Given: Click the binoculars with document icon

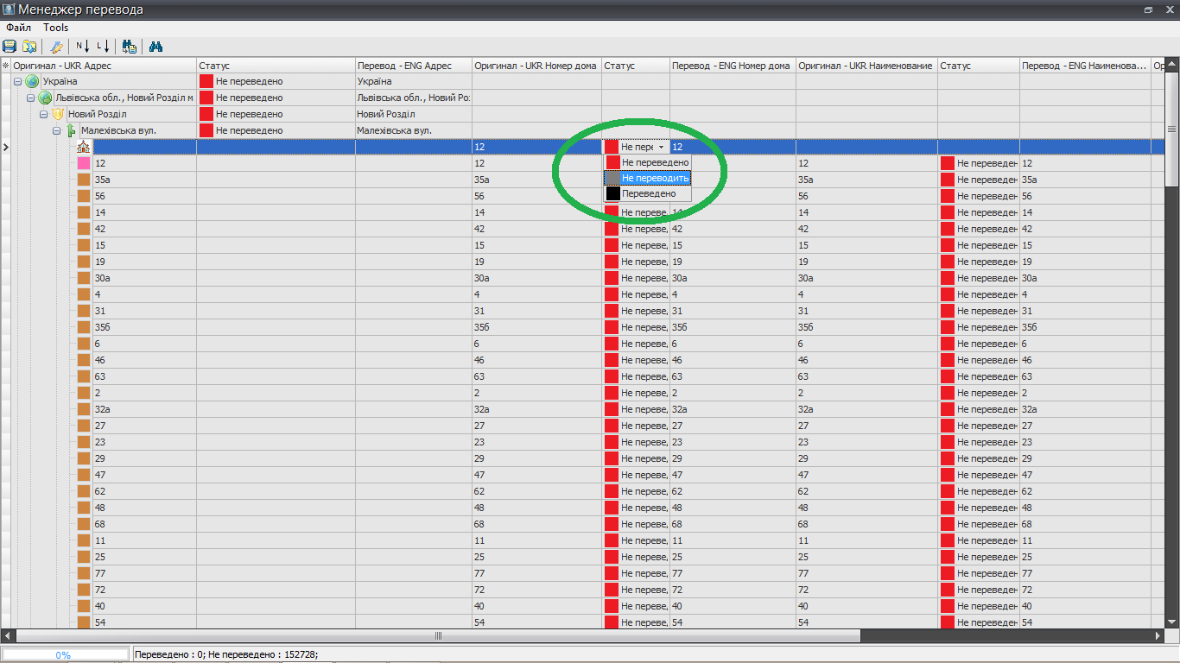Looking at the screenshot, I should 130,47.
